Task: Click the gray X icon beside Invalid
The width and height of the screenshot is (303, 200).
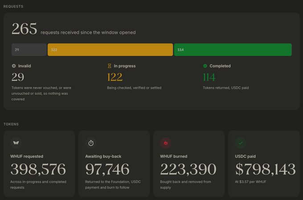Action: pos(14,66)
